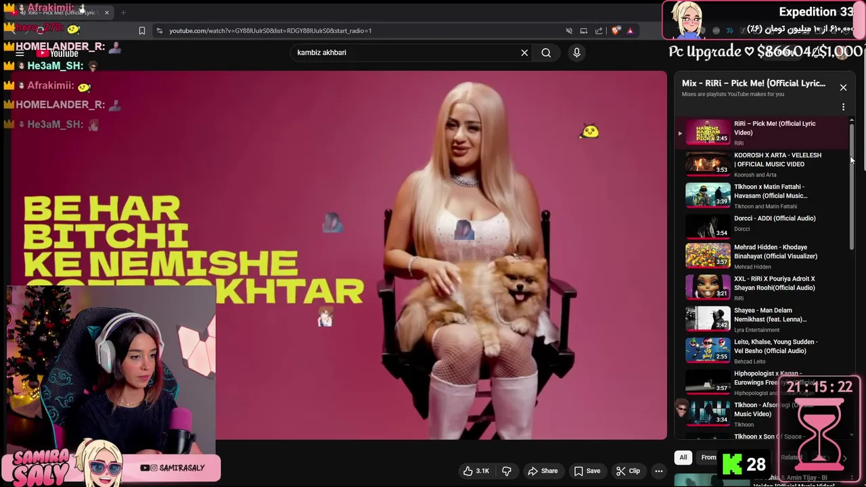Open Brave Shields lion icon

coord(615,30)
